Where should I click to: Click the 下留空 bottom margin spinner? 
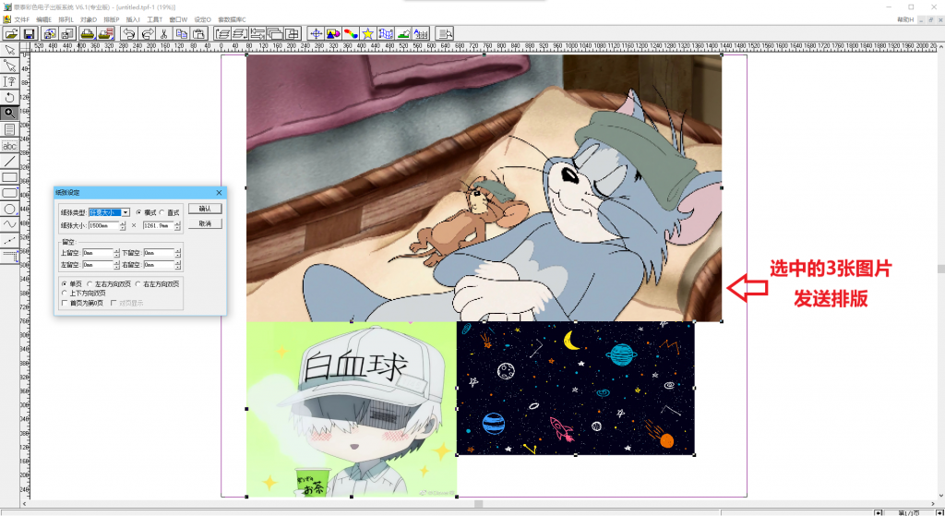tap(178, 253)
